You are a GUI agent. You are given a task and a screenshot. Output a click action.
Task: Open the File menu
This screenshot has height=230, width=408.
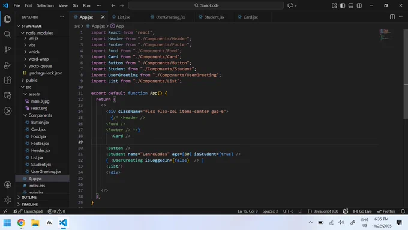tap(17, 5)
